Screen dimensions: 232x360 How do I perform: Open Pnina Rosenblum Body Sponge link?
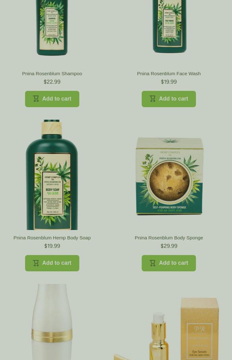169,237
